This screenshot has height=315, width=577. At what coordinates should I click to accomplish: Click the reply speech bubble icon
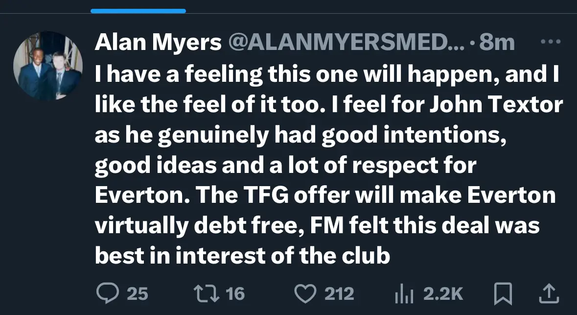pos(108,293)
